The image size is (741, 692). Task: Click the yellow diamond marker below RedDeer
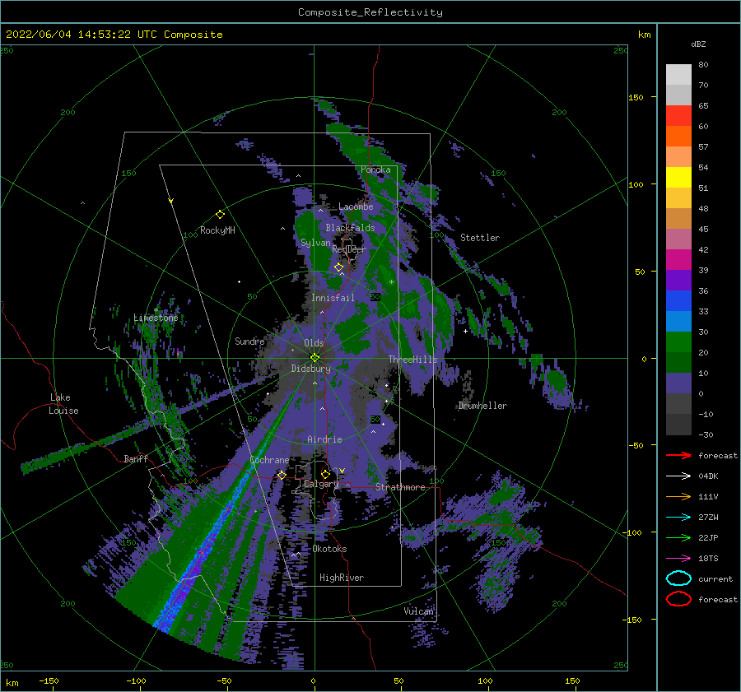pos(338,267)
